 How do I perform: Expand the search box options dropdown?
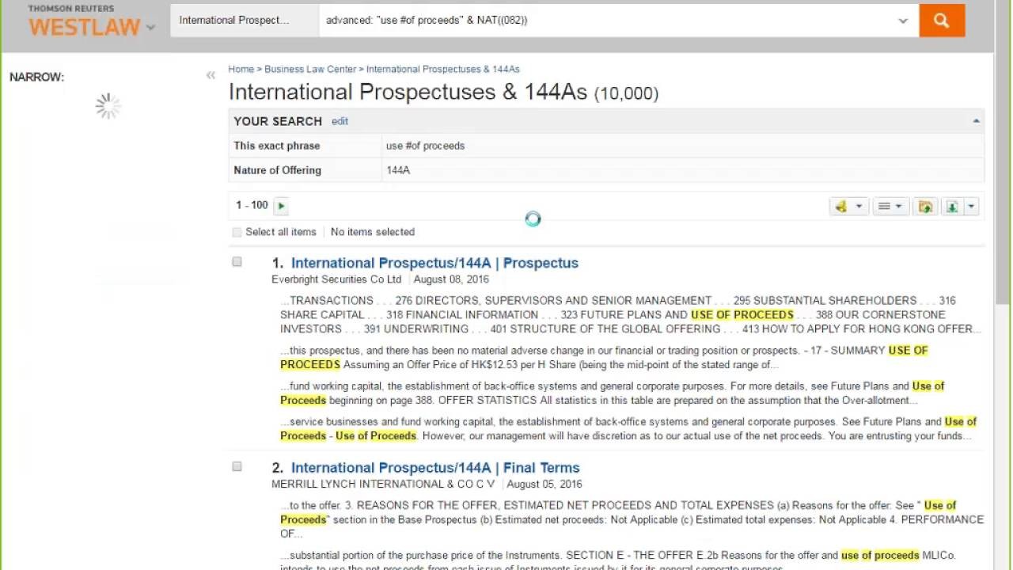tap(903, 21)
